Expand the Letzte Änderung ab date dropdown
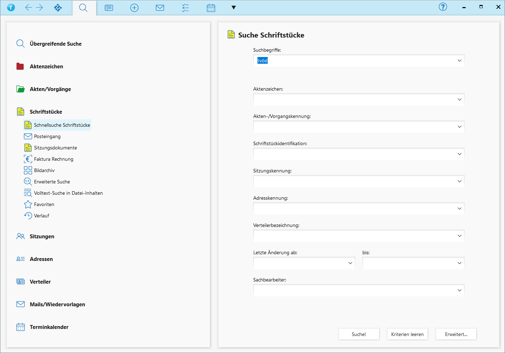The image size is (505, 353). [x=350, y=263]
